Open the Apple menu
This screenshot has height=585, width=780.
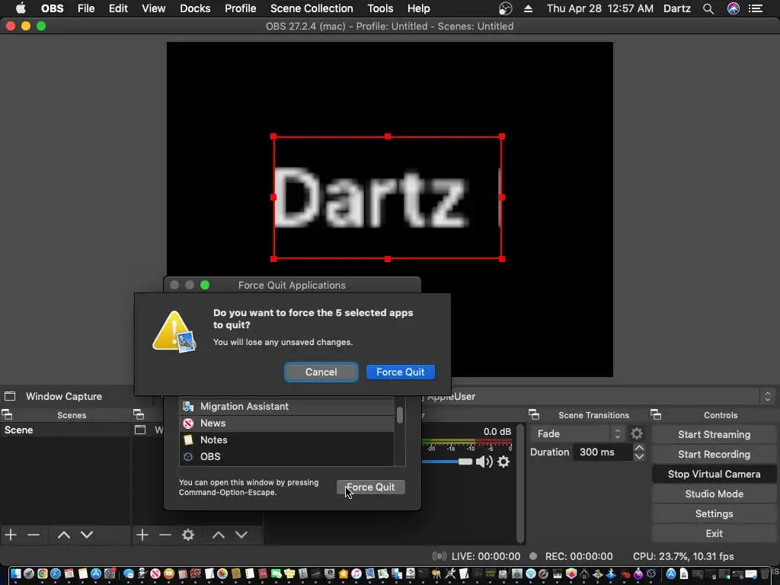(21, 8)
